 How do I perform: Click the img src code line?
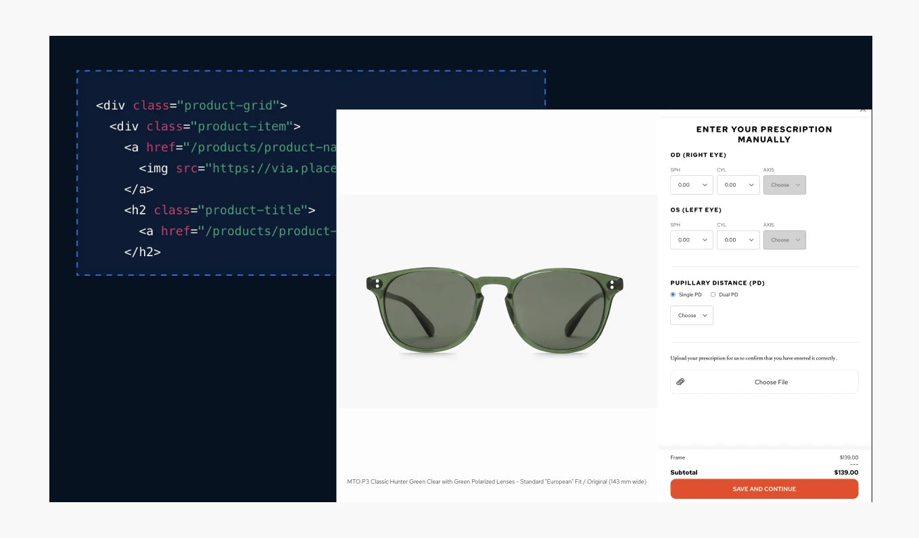pyautogui.click(x=237, y=168)
